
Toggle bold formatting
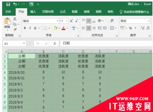pos(25,28)
